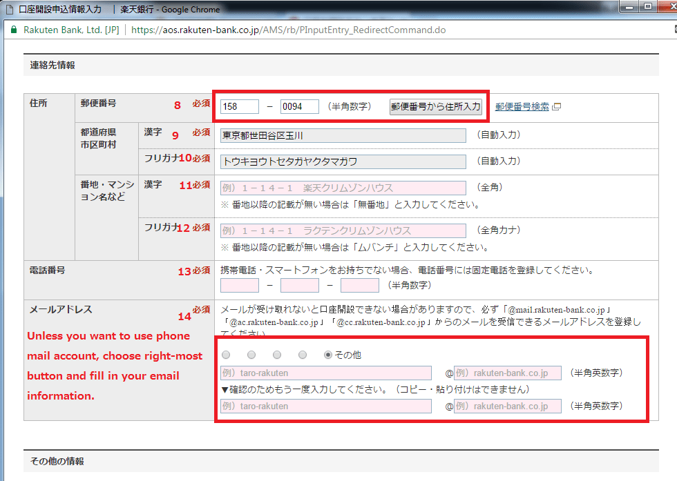Image resolution: width=677 pixels, height=481 pixels.
Task: Choose the second email domain radio button
Action: click(x=251, y=355)
